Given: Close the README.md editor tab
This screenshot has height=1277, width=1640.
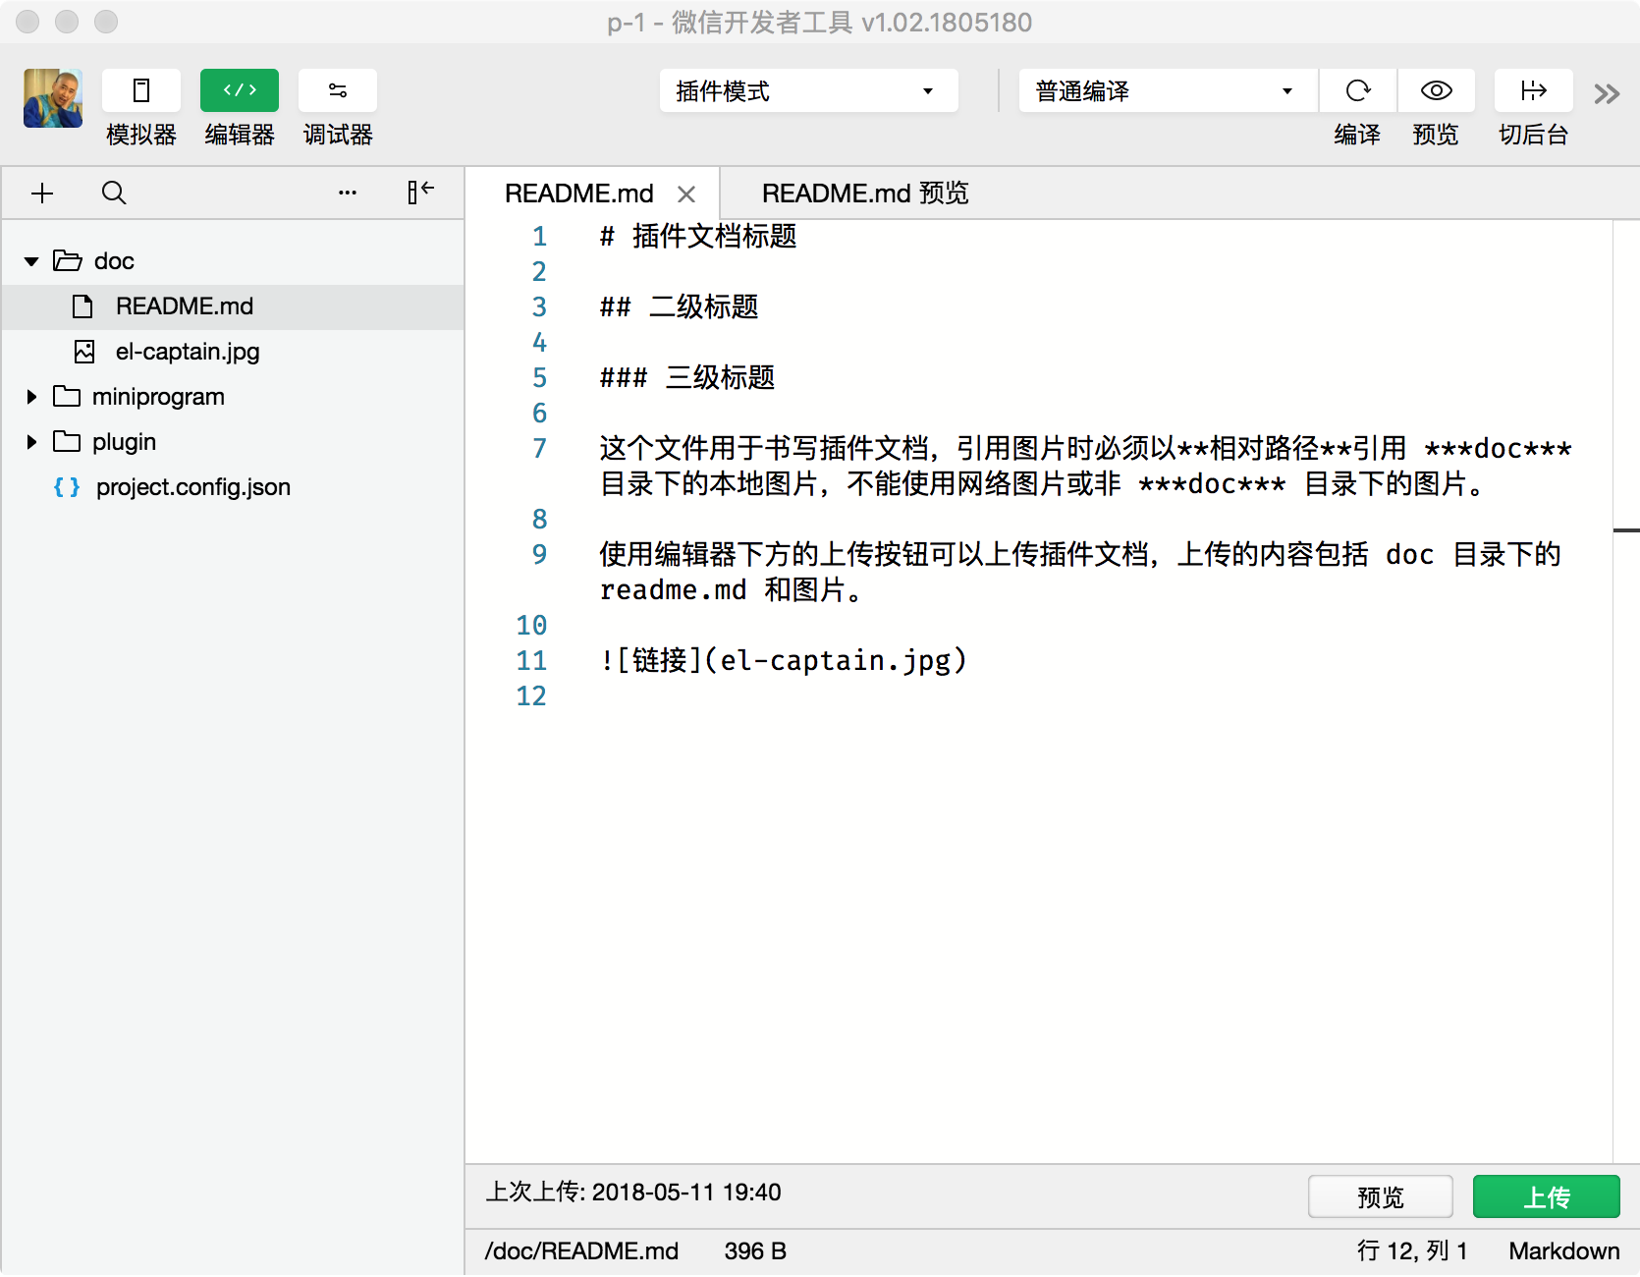Looking at the screenshot, I should pyautogui.click(x=686, y=194).
